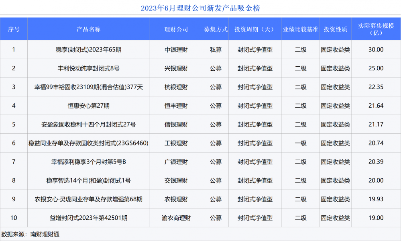Screen dimensions: 401x241
Task: Click company cell 信银理财
Action: point(176,125)
